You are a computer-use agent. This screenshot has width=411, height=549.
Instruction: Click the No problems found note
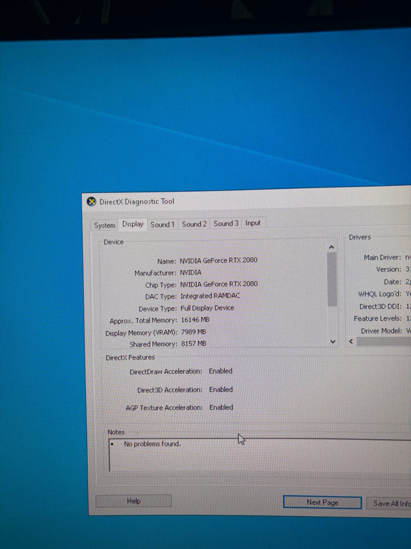point(152,444)
